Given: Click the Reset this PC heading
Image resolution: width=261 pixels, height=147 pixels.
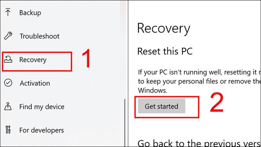Looking at the screenshot, I should click(x=165, y=51).
